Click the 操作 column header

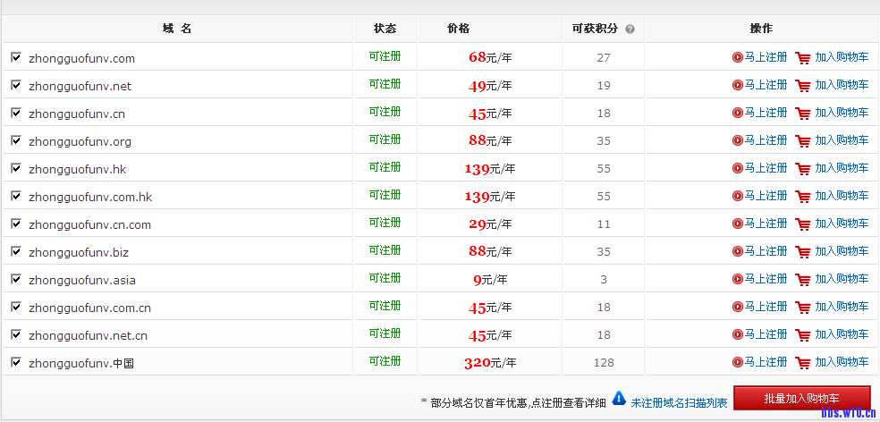[x=761, y=30]
